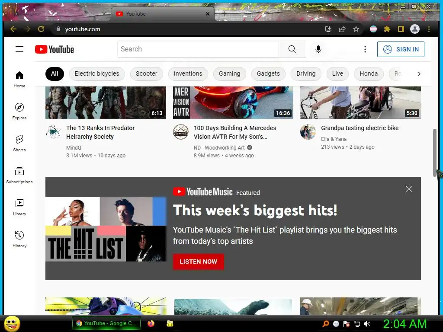Go forward in browser
This screenshot has height=332, width=443.
(27, 29)
